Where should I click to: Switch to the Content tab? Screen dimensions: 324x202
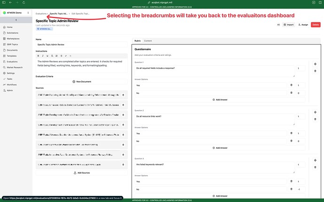pos(148,41)
